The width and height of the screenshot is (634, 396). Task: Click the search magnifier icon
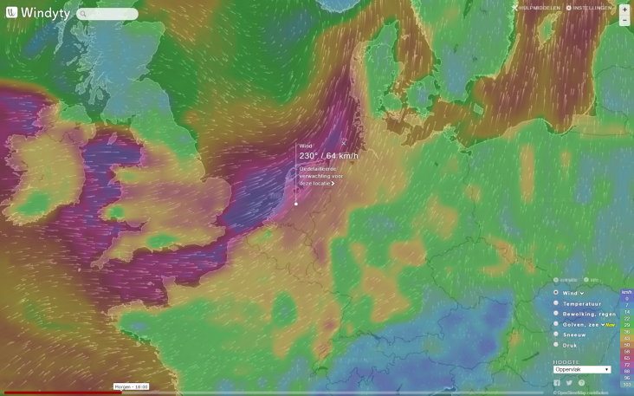click(83, 15)
